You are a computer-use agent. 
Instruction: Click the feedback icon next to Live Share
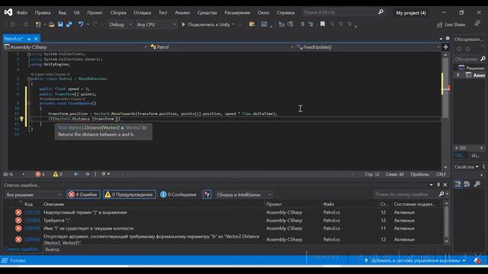point(477,24)
